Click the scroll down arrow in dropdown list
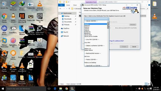Screen dimensions: 161x91 [108, 65]
